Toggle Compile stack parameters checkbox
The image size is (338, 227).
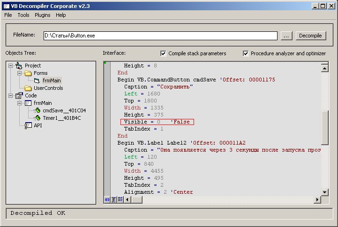pos(163,53)
